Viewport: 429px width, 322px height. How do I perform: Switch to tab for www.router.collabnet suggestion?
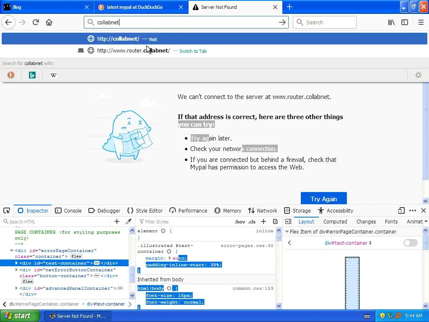[214, 51]
